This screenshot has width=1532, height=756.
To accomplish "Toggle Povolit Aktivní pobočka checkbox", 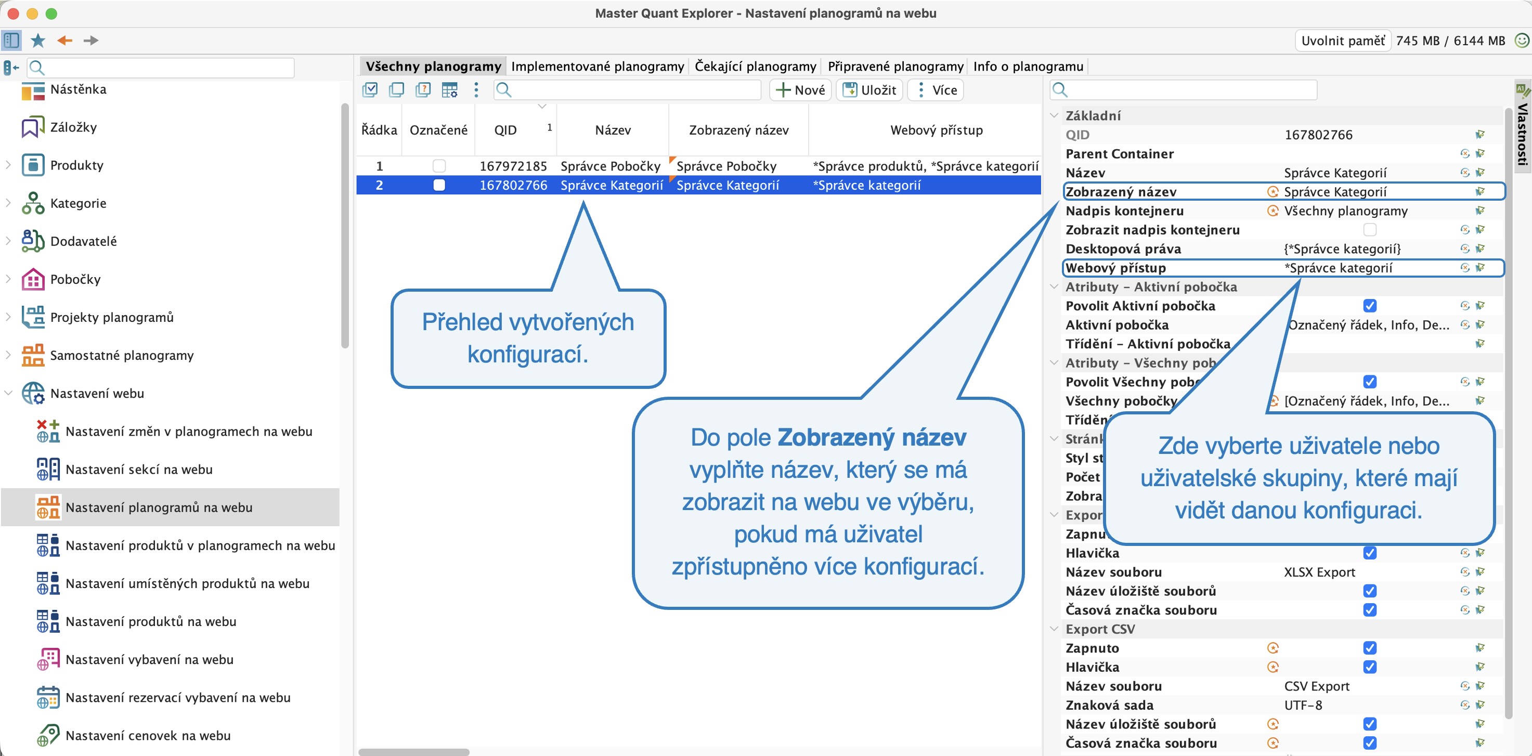I will [x=1370, y=306].
